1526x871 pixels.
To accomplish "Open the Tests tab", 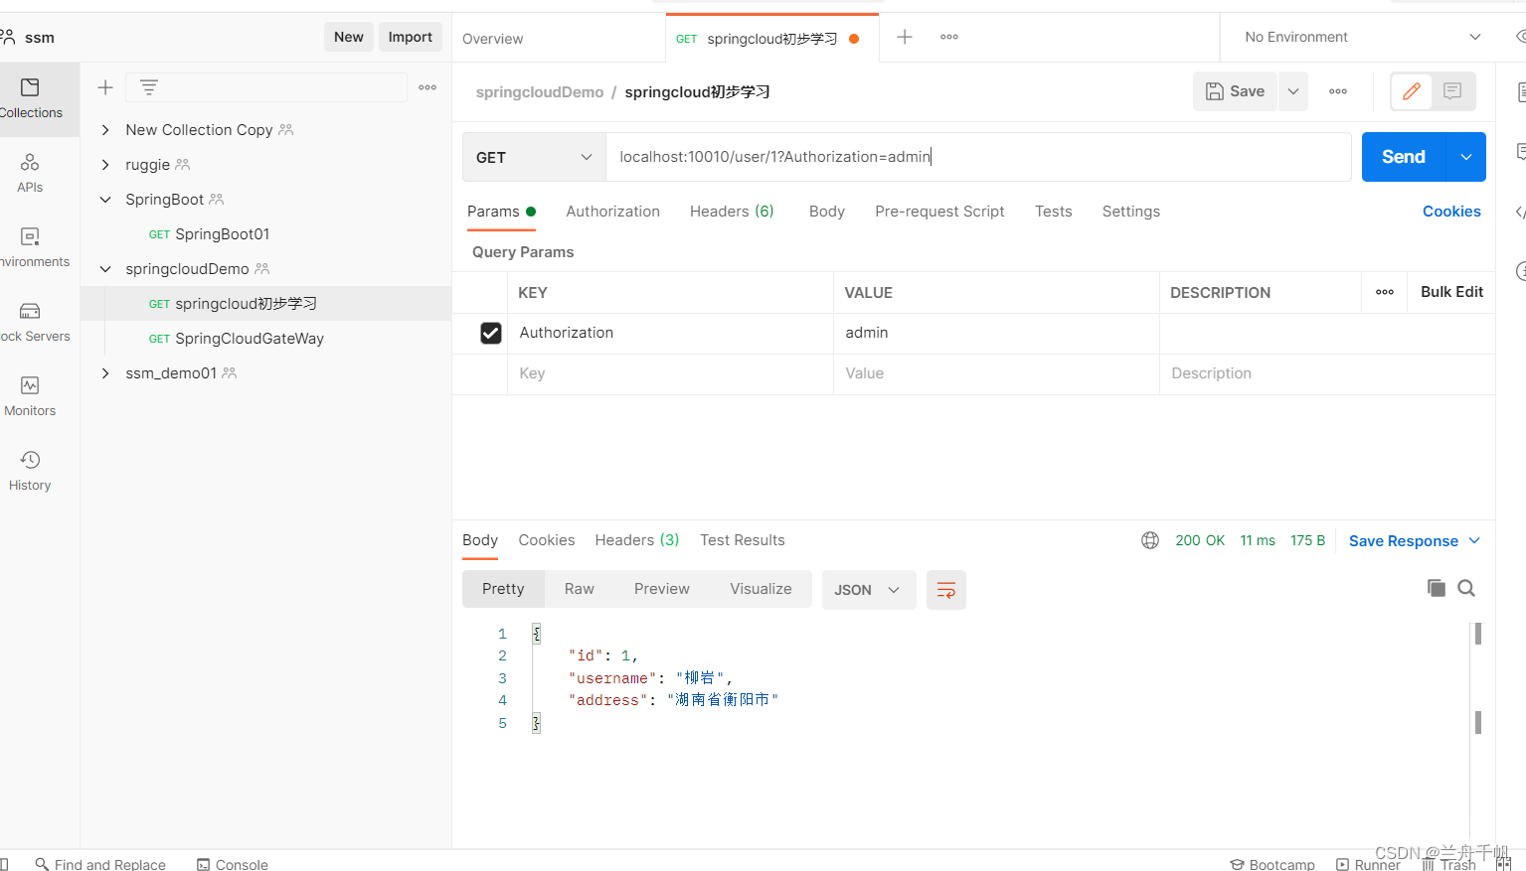I will click(1053, 212).
